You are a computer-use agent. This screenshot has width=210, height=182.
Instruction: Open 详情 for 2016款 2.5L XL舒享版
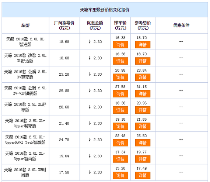click(x=143, y=110)
